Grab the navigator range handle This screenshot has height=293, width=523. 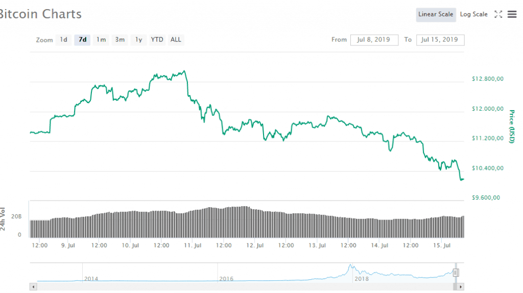pos(456,273)
